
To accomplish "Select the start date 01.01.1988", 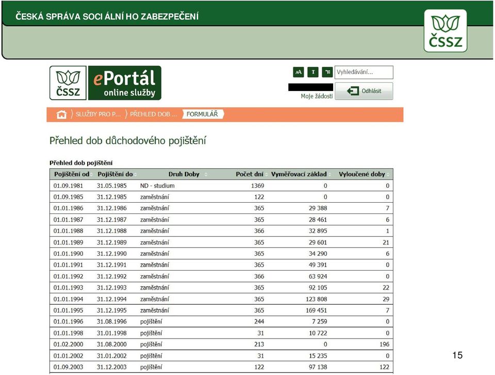I will click(68, 231).
